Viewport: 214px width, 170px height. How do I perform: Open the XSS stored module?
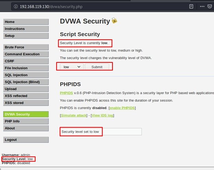(x=26, y=103)
